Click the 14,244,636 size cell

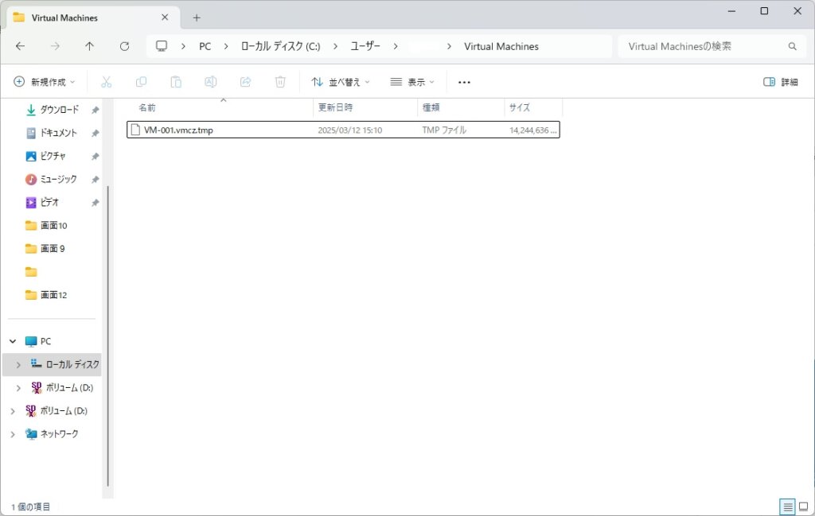point(532,130)
